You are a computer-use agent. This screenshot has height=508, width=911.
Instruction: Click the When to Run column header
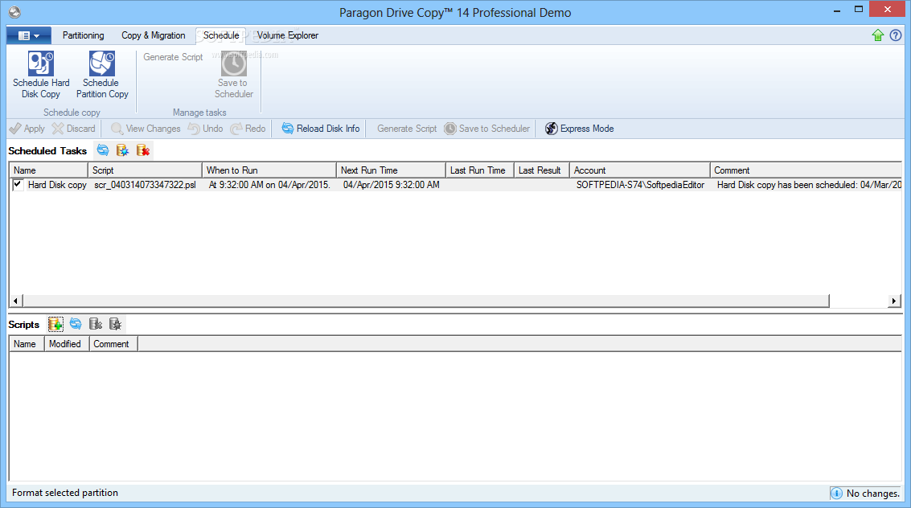pyautogui.click(x=269, y=170)
